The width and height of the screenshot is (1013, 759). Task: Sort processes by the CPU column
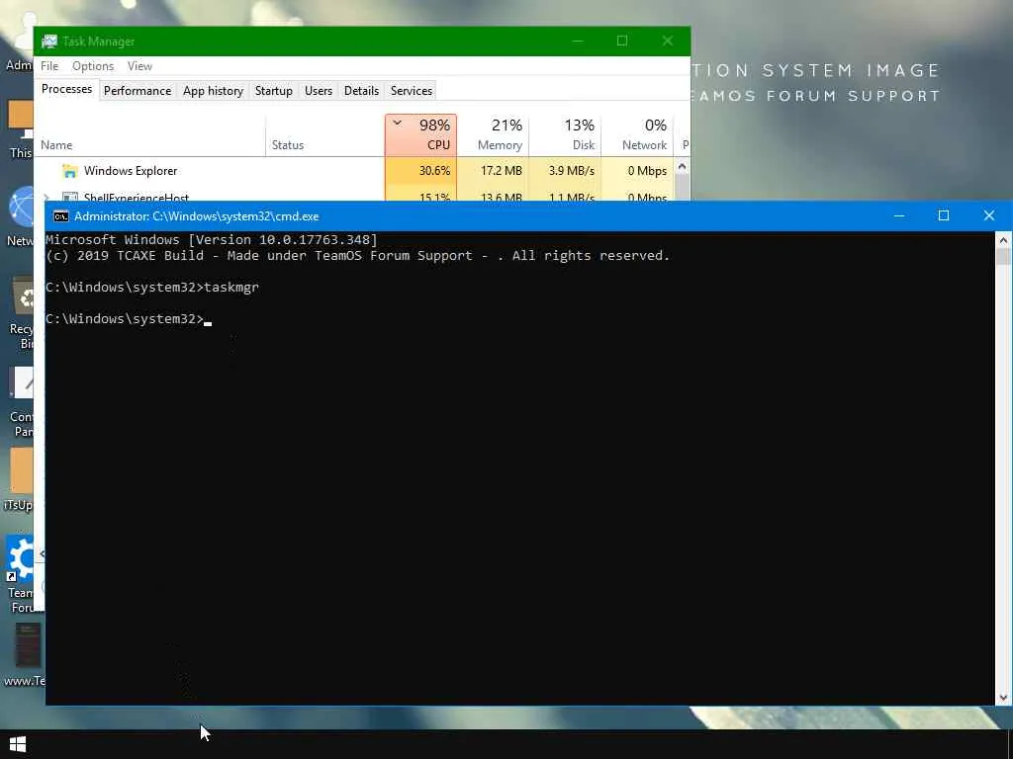pyautogui.click(x=421, y=134)
